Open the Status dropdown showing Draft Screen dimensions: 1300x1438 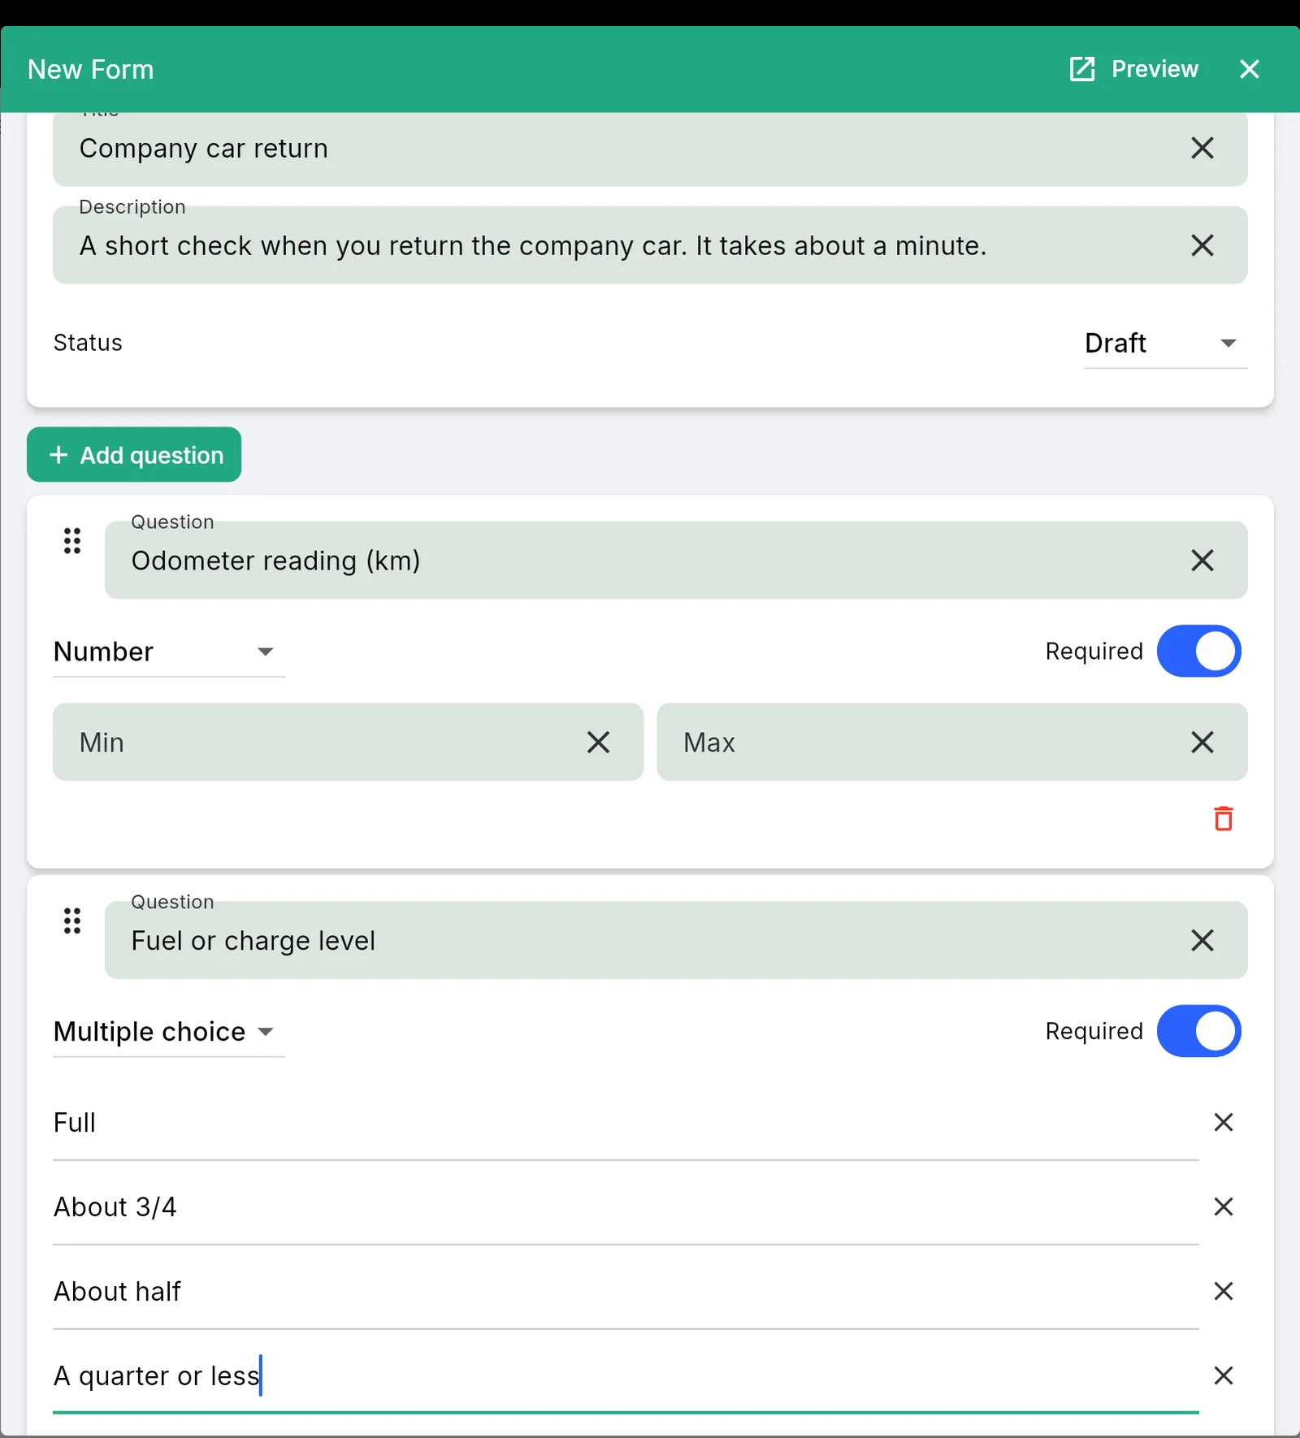coord(1166,343)
